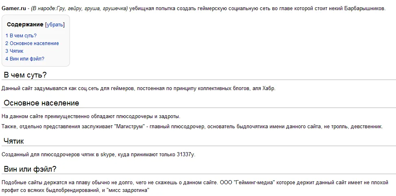Select contents link 4 Вин или фэйл?
Viewport: 396px width, 196px height.
point(25,59)
